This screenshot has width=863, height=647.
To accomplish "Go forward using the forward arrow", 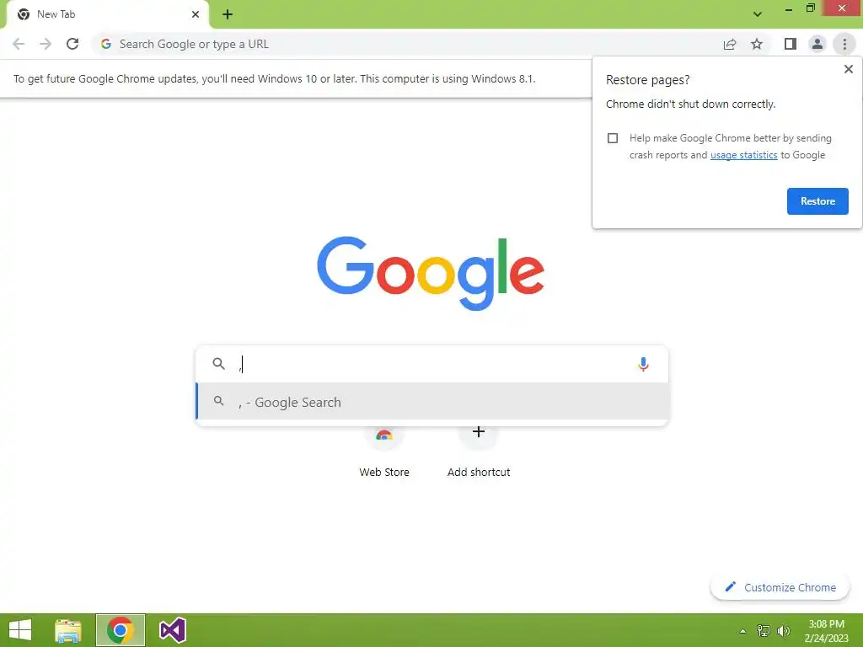I will [46, 44].
